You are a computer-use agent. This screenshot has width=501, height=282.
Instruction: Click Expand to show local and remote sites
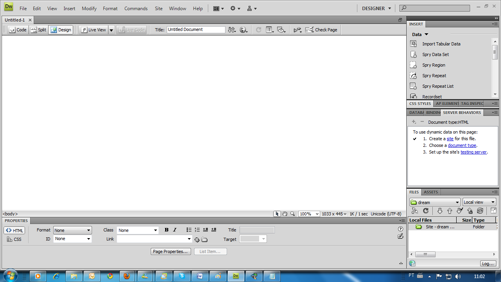pyautogui.click(x=493, y=211)
